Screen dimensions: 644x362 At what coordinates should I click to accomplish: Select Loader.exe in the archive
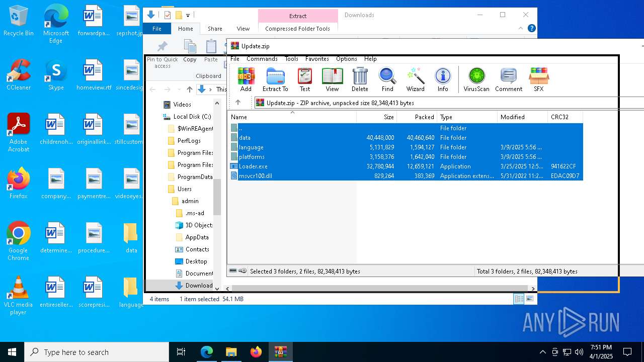(x=406, y=166)
